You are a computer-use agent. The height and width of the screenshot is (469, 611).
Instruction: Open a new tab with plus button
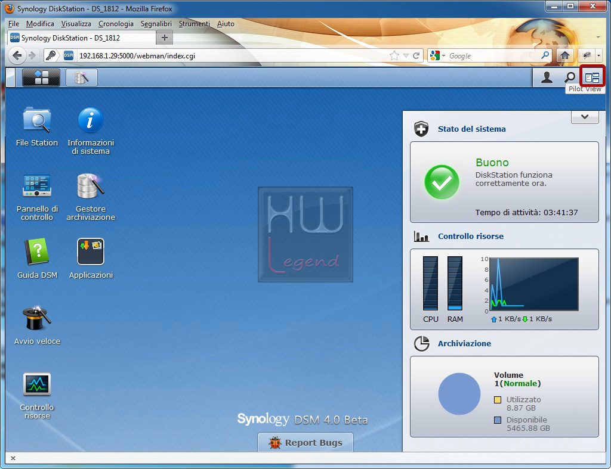tap(165, 38)
